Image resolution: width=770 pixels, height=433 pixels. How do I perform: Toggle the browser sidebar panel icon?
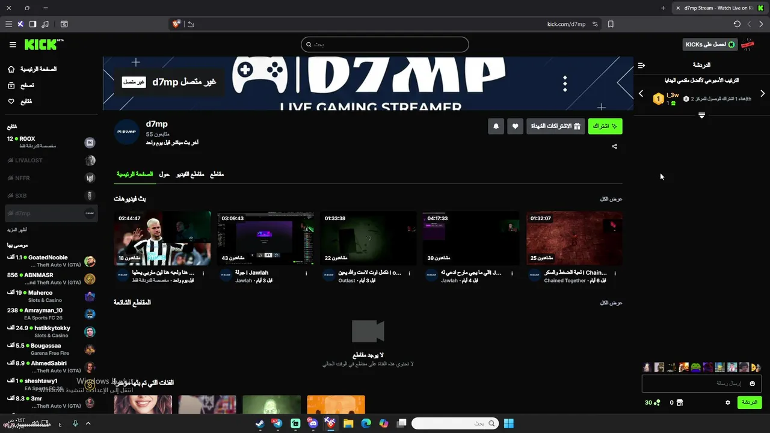click(32, 24)
